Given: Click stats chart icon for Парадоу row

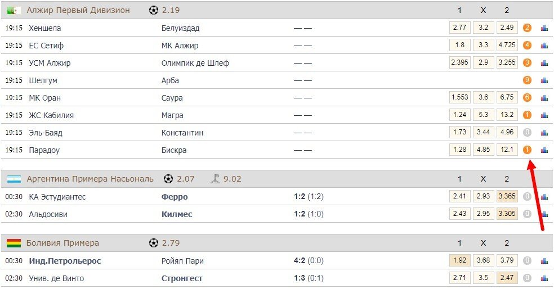Looking at the screenshot, I should 544,150.
